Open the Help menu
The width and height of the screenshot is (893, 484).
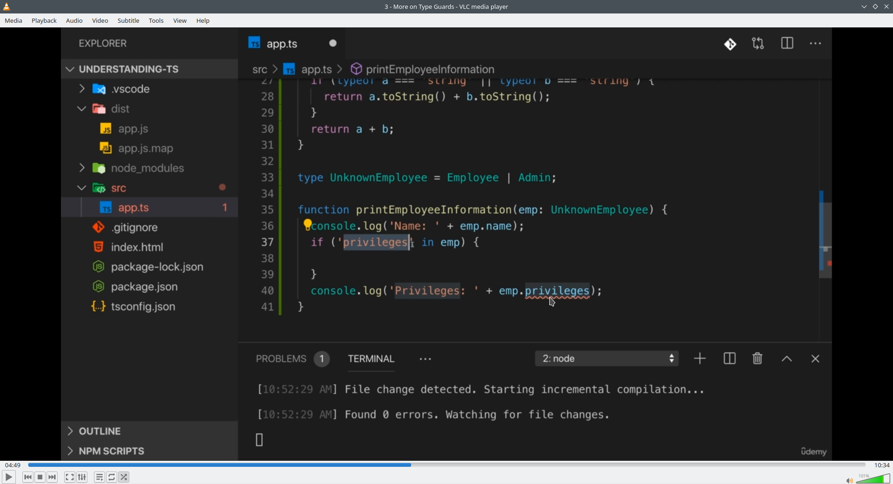click(203, 21)
